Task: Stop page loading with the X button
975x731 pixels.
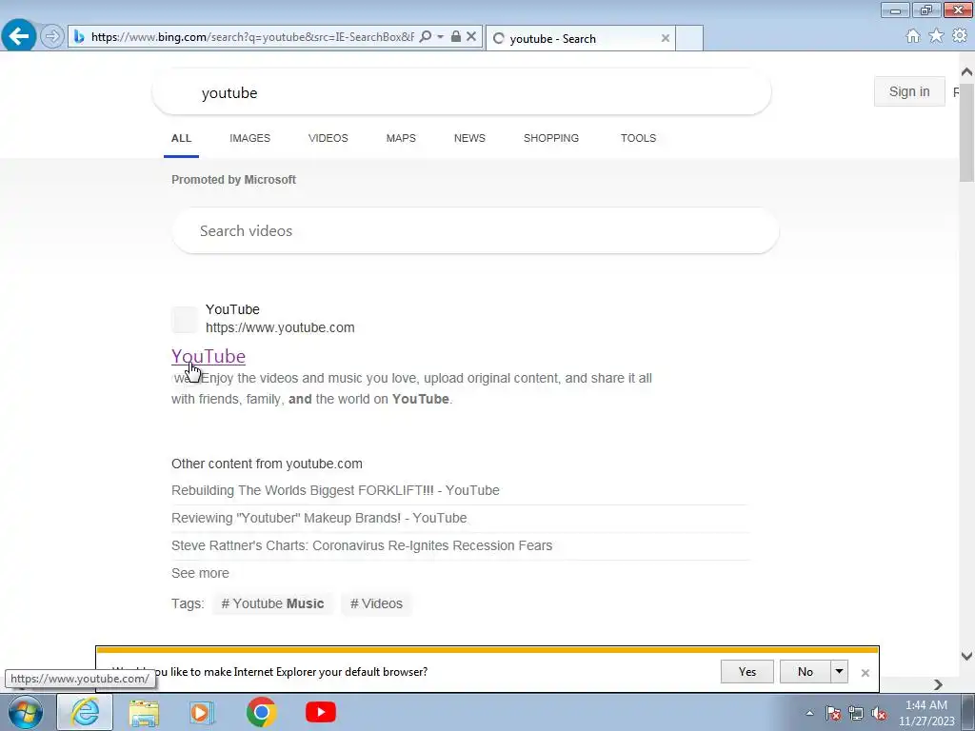Action: click(471, 37)
